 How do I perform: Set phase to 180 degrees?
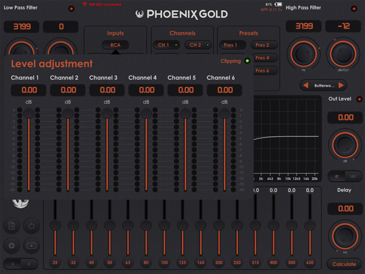click(353, 176)
